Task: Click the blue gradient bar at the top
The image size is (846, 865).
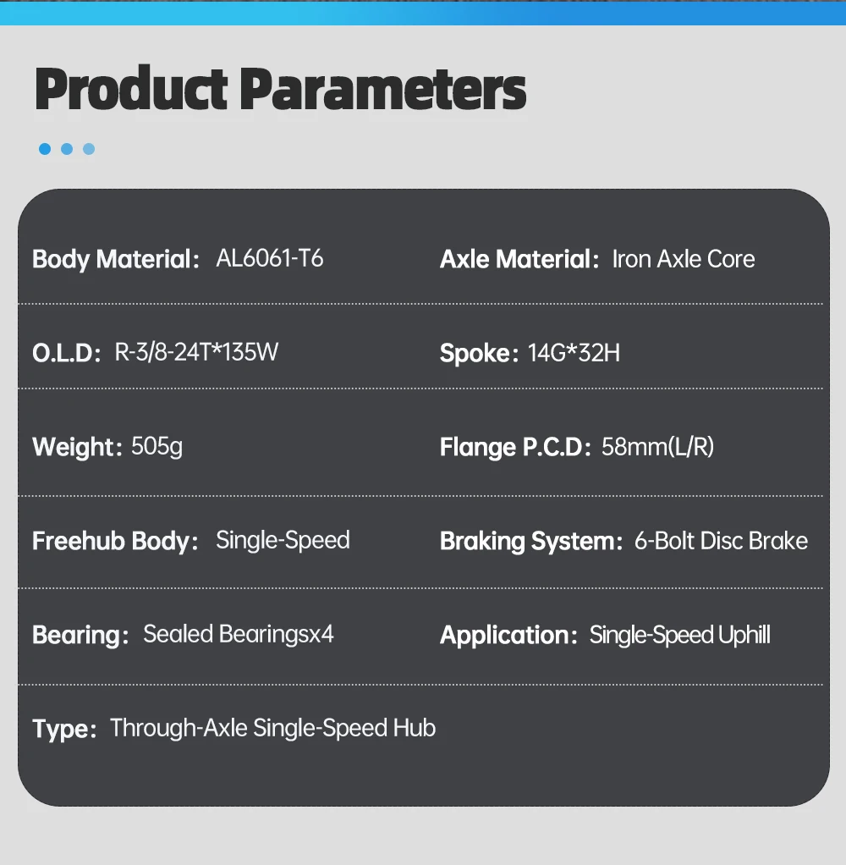Action: 423,13
